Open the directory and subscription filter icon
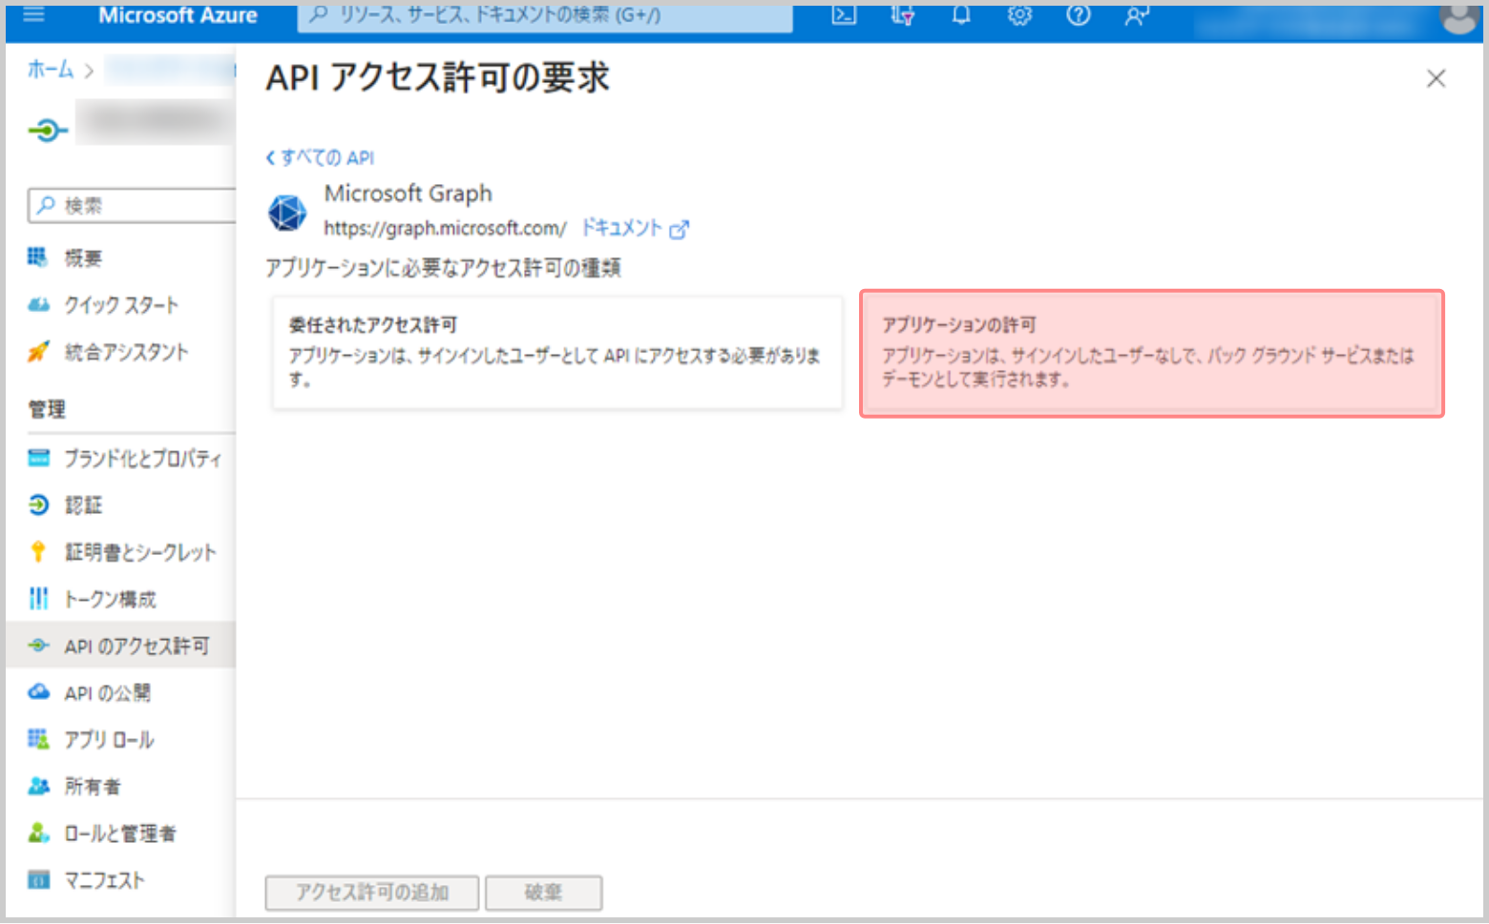This screenshot has width=1489, height=924. (x=902, y=15)
